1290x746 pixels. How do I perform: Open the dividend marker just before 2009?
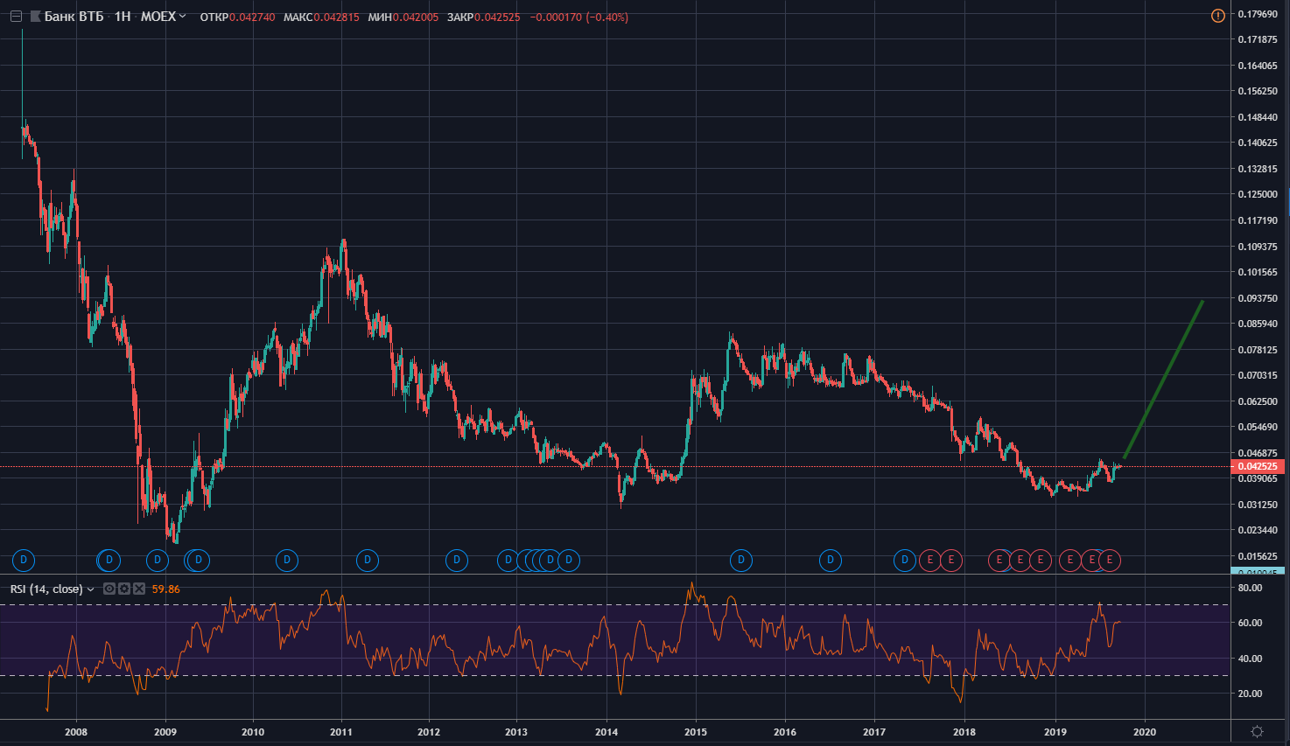[157, 560]
